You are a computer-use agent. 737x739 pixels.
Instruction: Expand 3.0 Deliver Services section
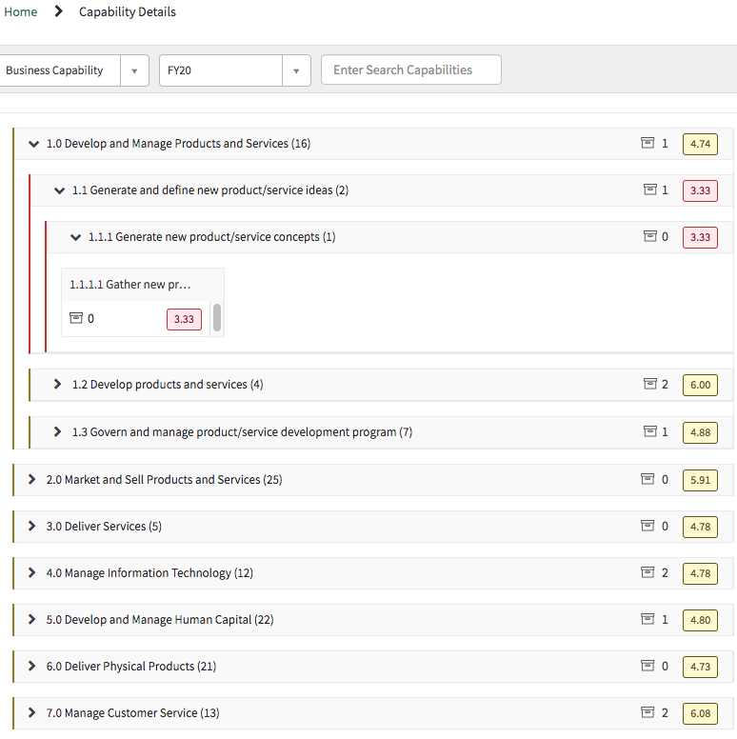tap(31, 526)
